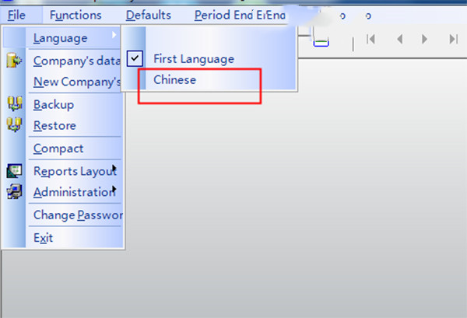Switch language to Chinese
Screen dimensions: 467x318
(174, 79)
